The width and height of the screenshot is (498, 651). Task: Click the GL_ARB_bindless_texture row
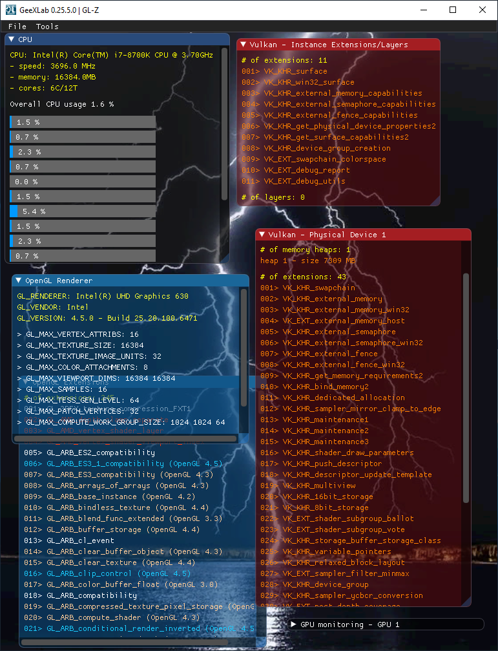coord(116,507)
